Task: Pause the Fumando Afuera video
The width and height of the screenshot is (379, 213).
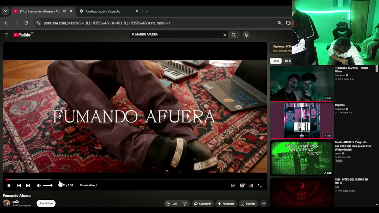Action: click(x=9, y=185)
